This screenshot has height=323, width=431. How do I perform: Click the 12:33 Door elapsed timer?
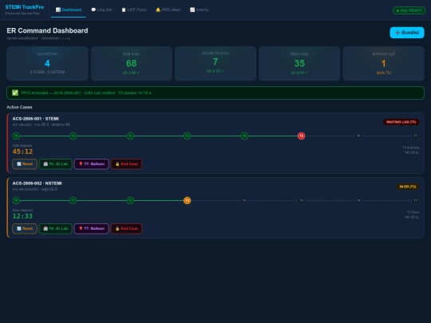[x=22, y=216]
